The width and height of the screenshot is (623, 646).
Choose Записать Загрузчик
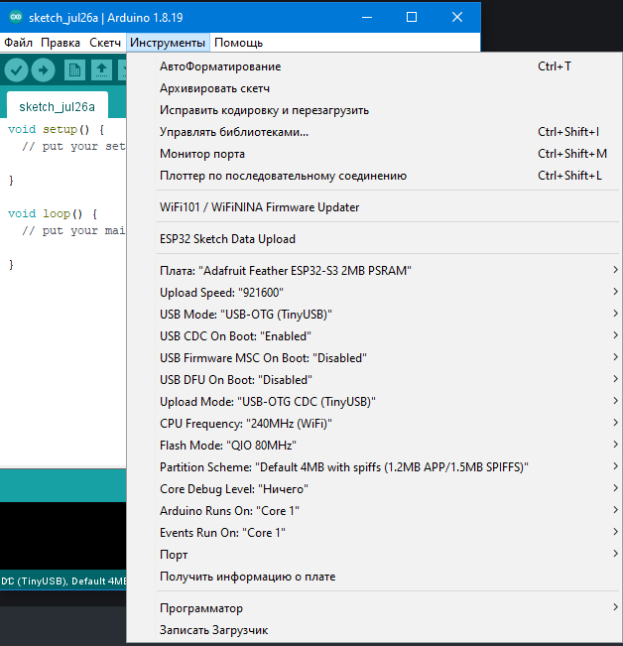[374, 630]
